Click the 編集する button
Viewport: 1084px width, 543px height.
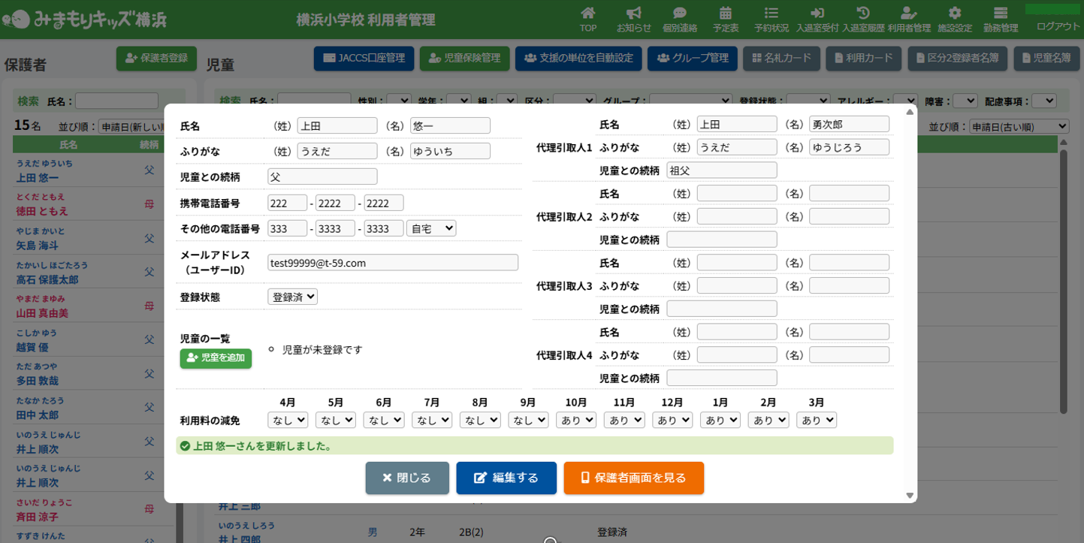(506, 478)
